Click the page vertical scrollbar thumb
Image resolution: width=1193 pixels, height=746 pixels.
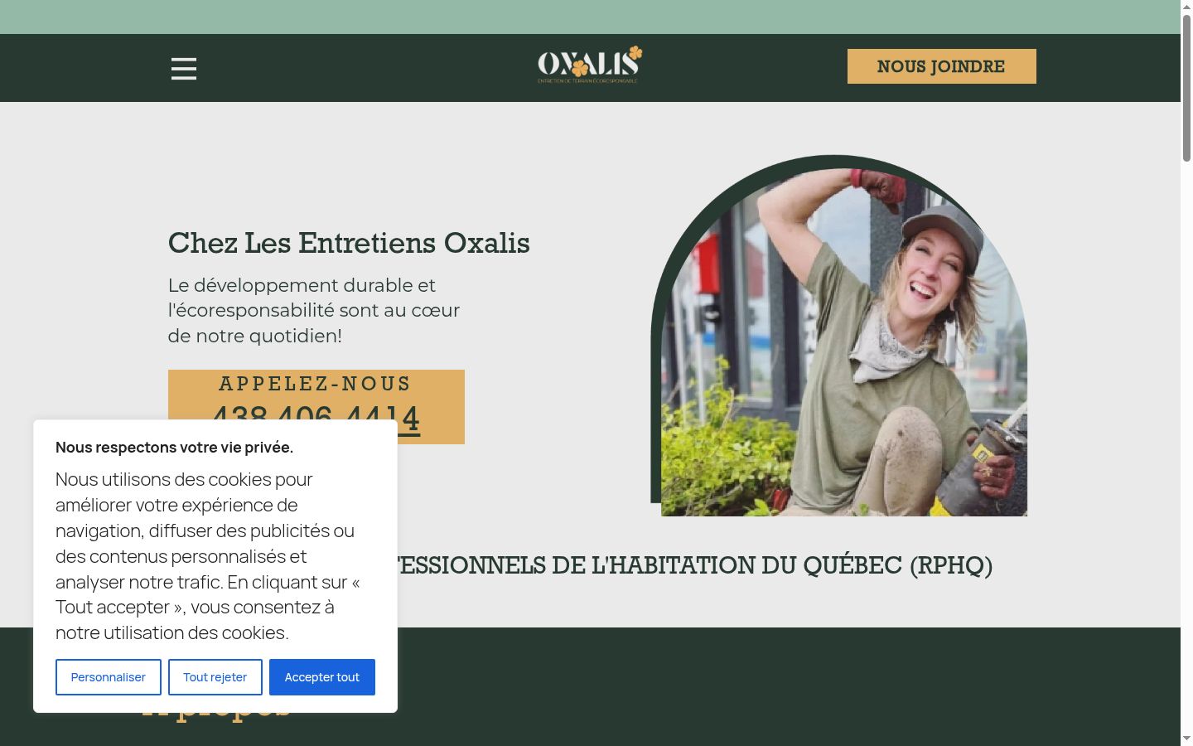pos(1186,87)
